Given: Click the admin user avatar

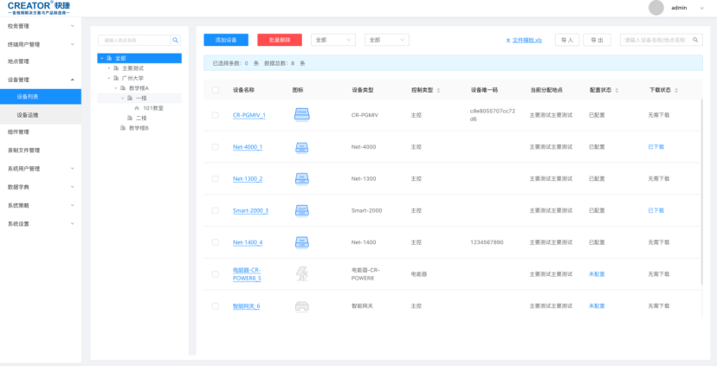Looking at the screenshot, I should tap(656, 8).
